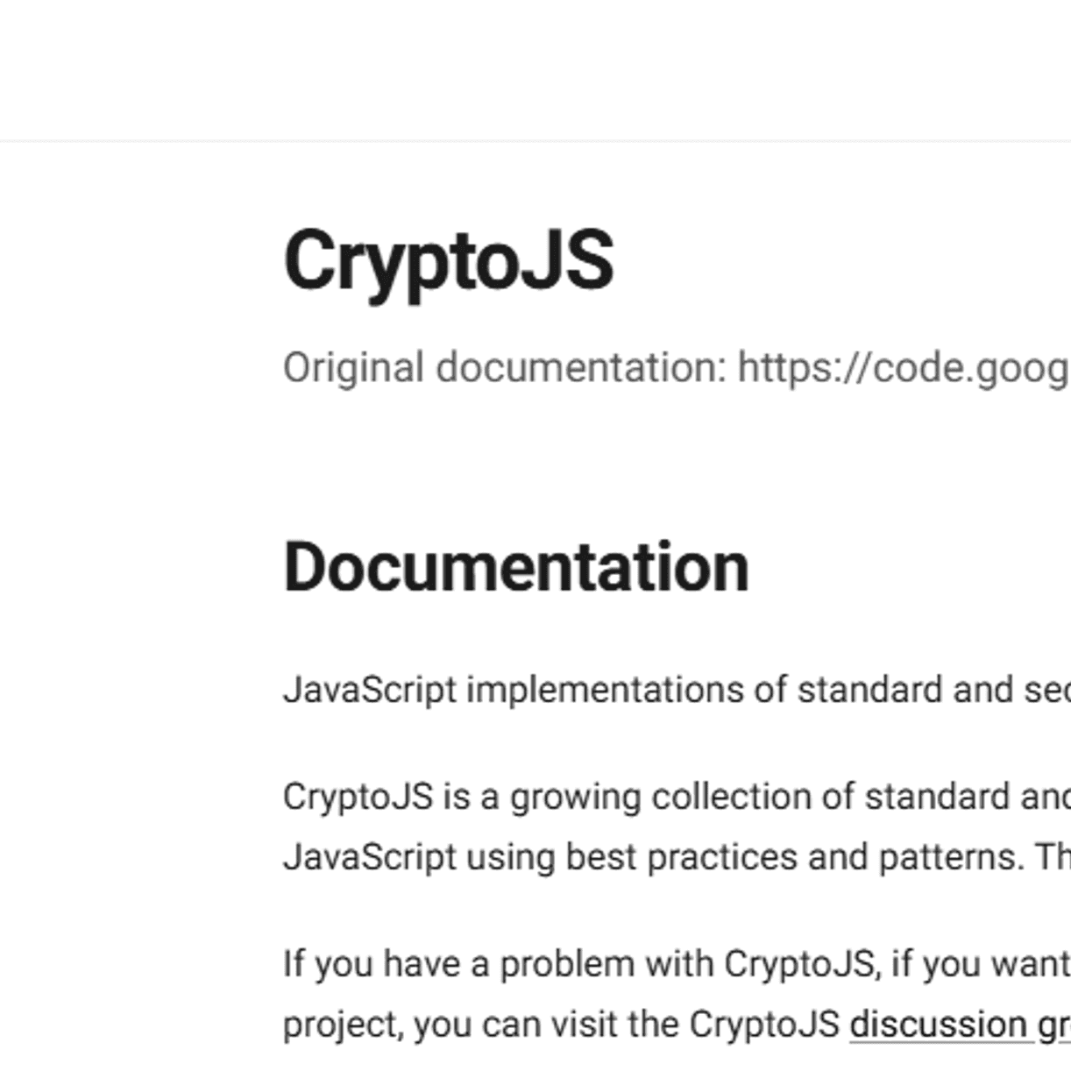
Task: Click the 'JavaScript implementations of standard' paragraph
Action: click(x=677, y=690)
